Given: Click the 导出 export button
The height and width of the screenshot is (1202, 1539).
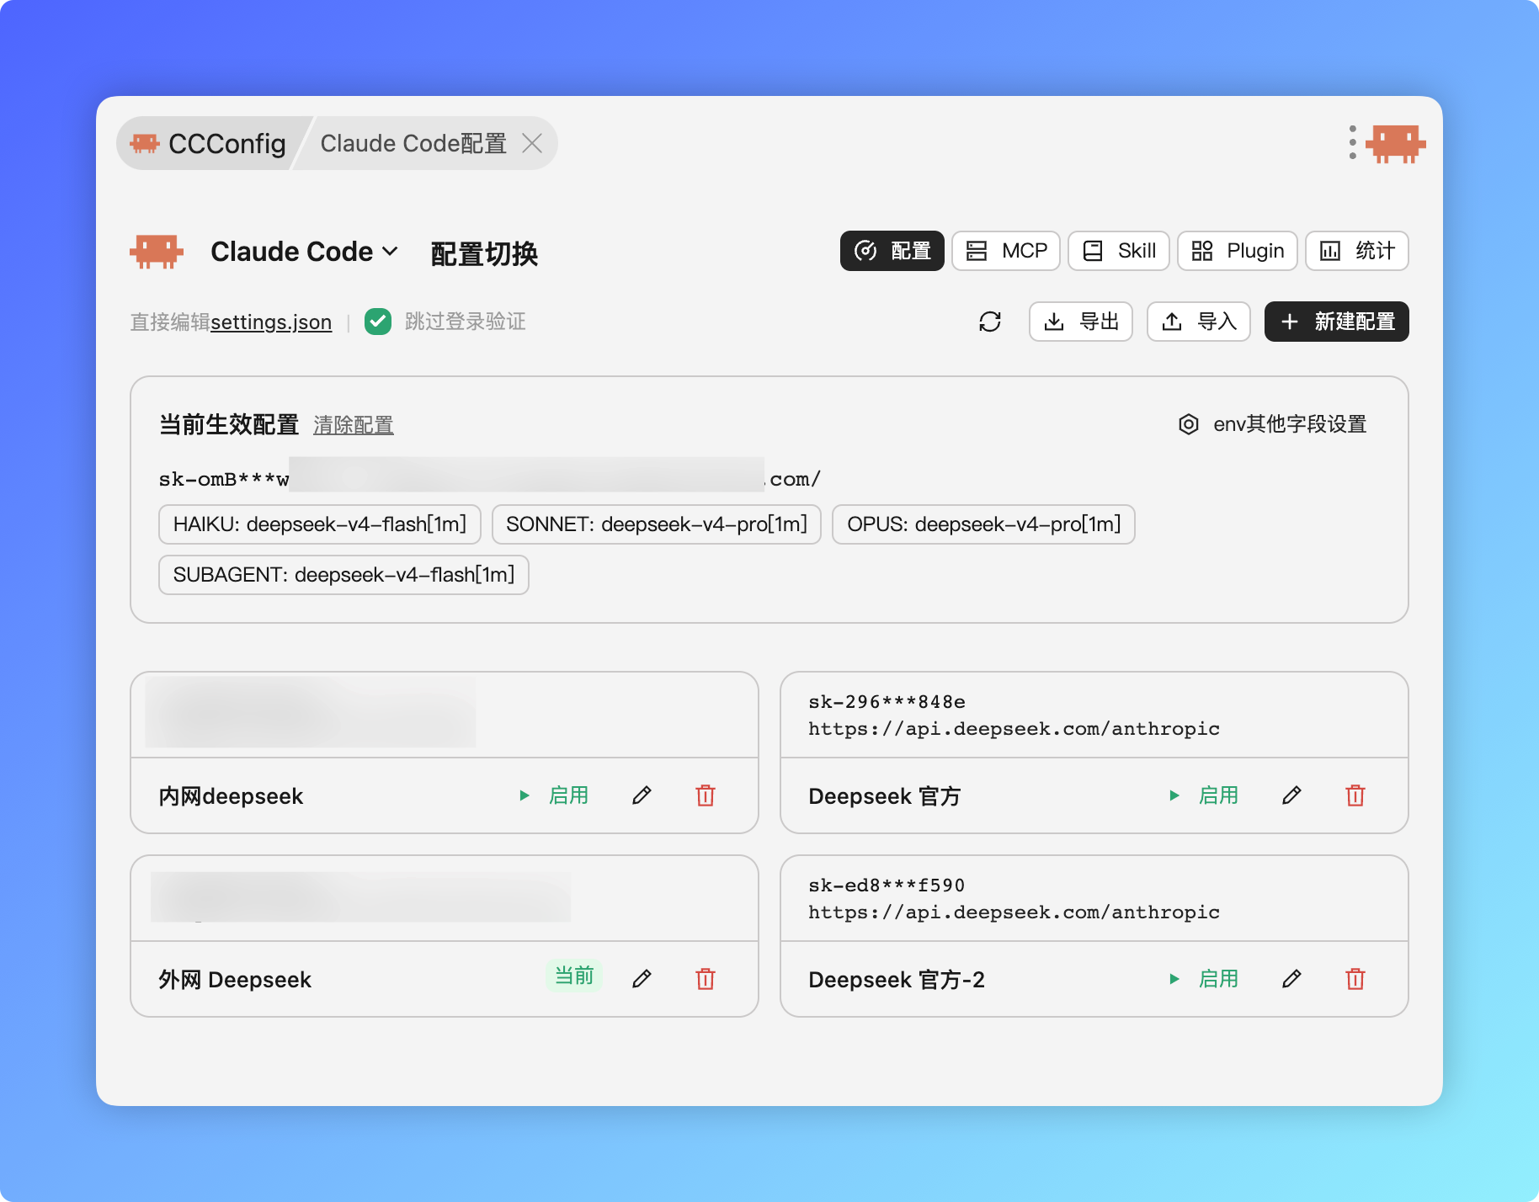Looking at the screenshot, I should [1081, 322].
